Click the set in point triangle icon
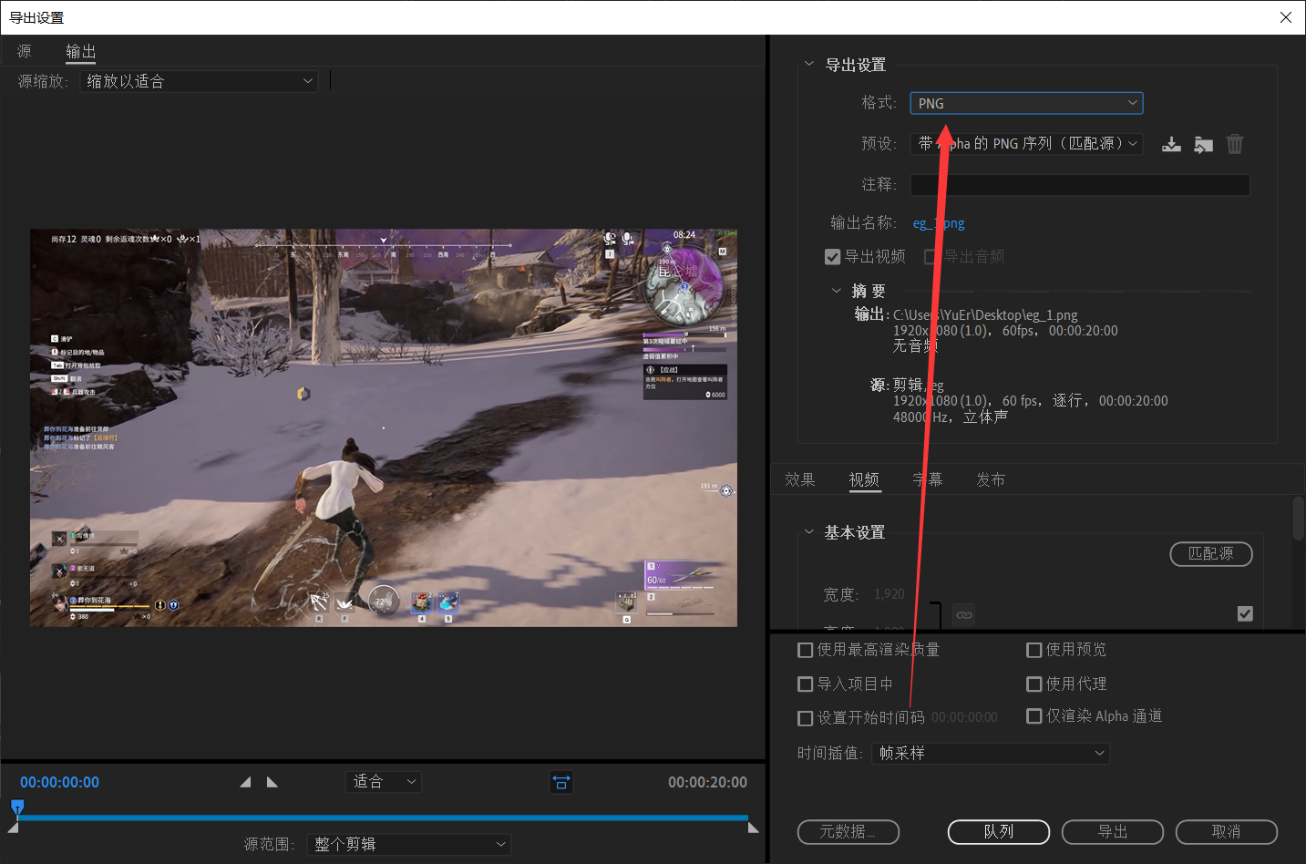 [245, 782]
